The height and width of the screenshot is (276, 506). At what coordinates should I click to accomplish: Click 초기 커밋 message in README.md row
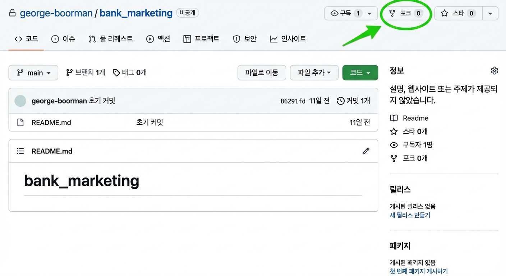click(149, 123)
